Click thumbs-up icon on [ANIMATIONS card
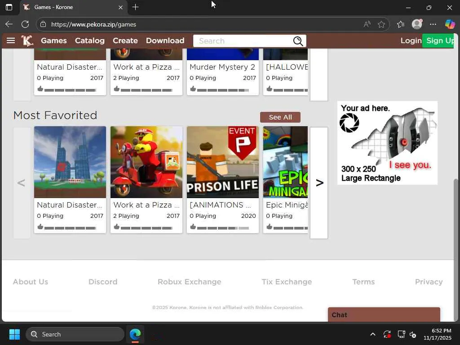 [193, 226]
